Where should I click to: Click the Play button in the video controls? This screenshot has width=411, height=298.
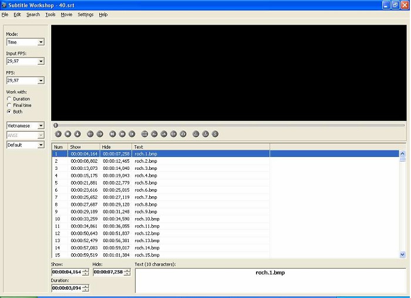58,134
